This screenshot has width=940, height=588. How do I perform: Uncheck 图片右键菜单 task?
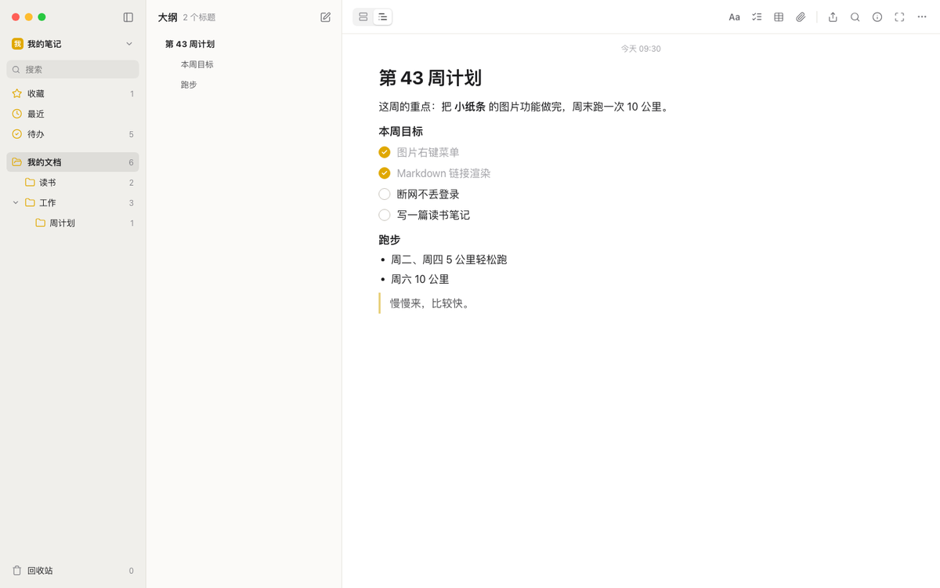pos(385,152)
